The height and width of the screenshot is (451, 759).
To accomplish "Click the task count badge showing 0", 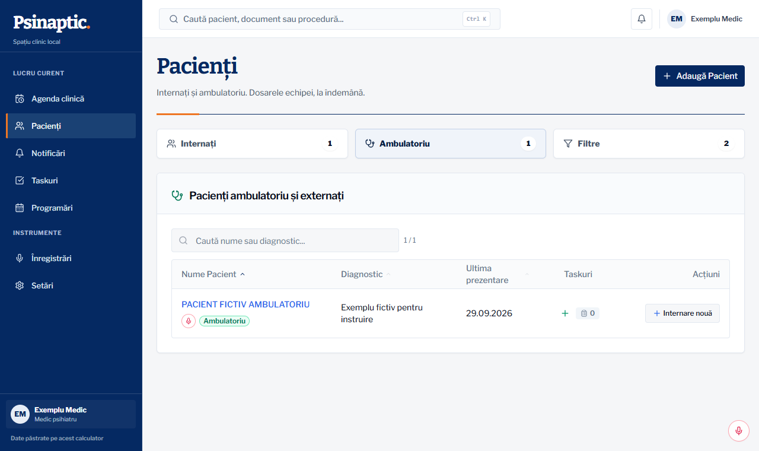I will point(588,313).
